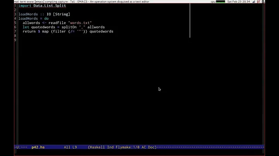279x156 pixels.
Task: Click the vertical scrollbar thumb right of code
Action: click(190, 20)
